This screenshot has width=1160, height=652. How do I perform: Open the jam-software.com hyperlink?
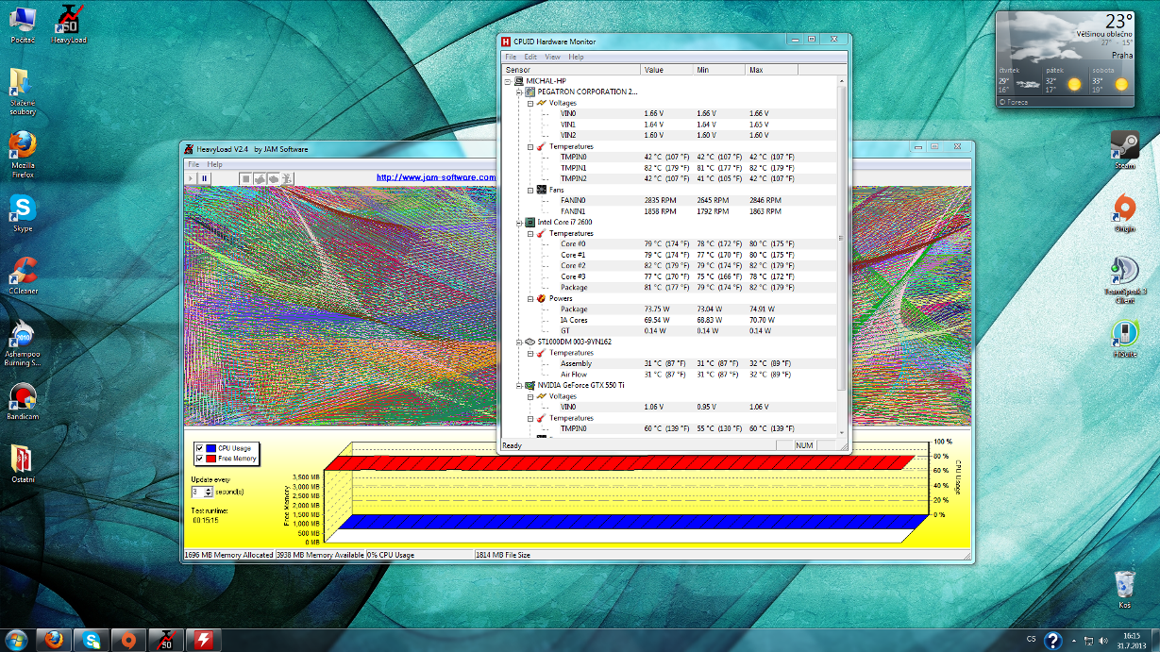pos(436,177)
